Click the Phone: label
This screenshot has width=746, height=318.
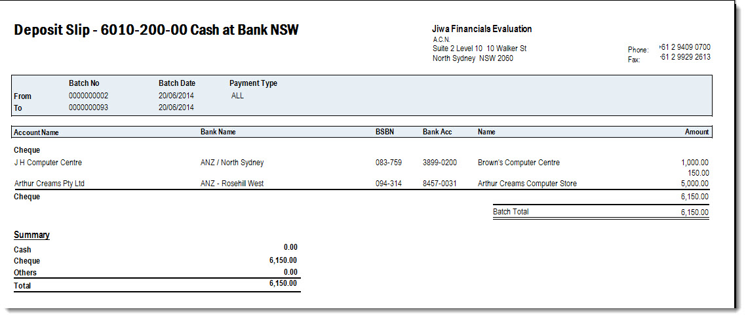point(638,50)
